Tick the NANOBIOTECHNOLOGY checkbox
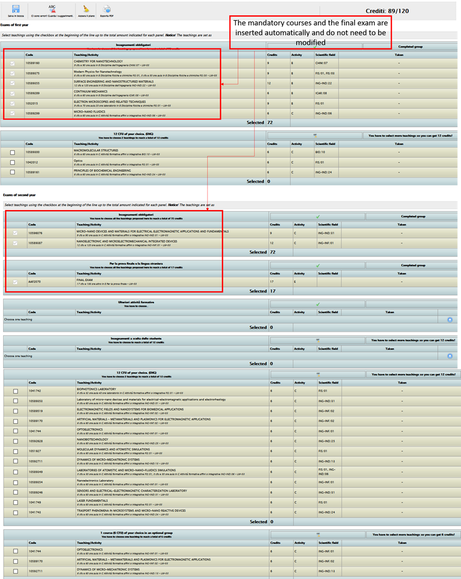 [16, 441]
